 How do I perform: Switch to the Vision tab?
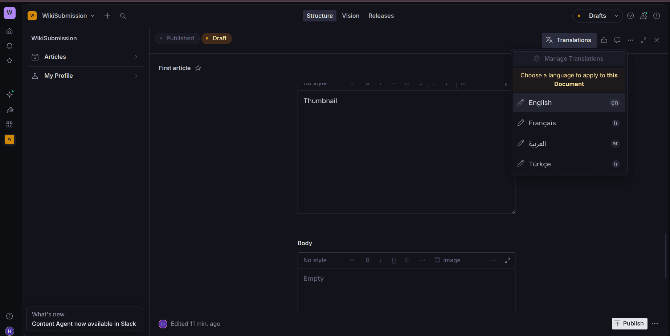[350, 16]
